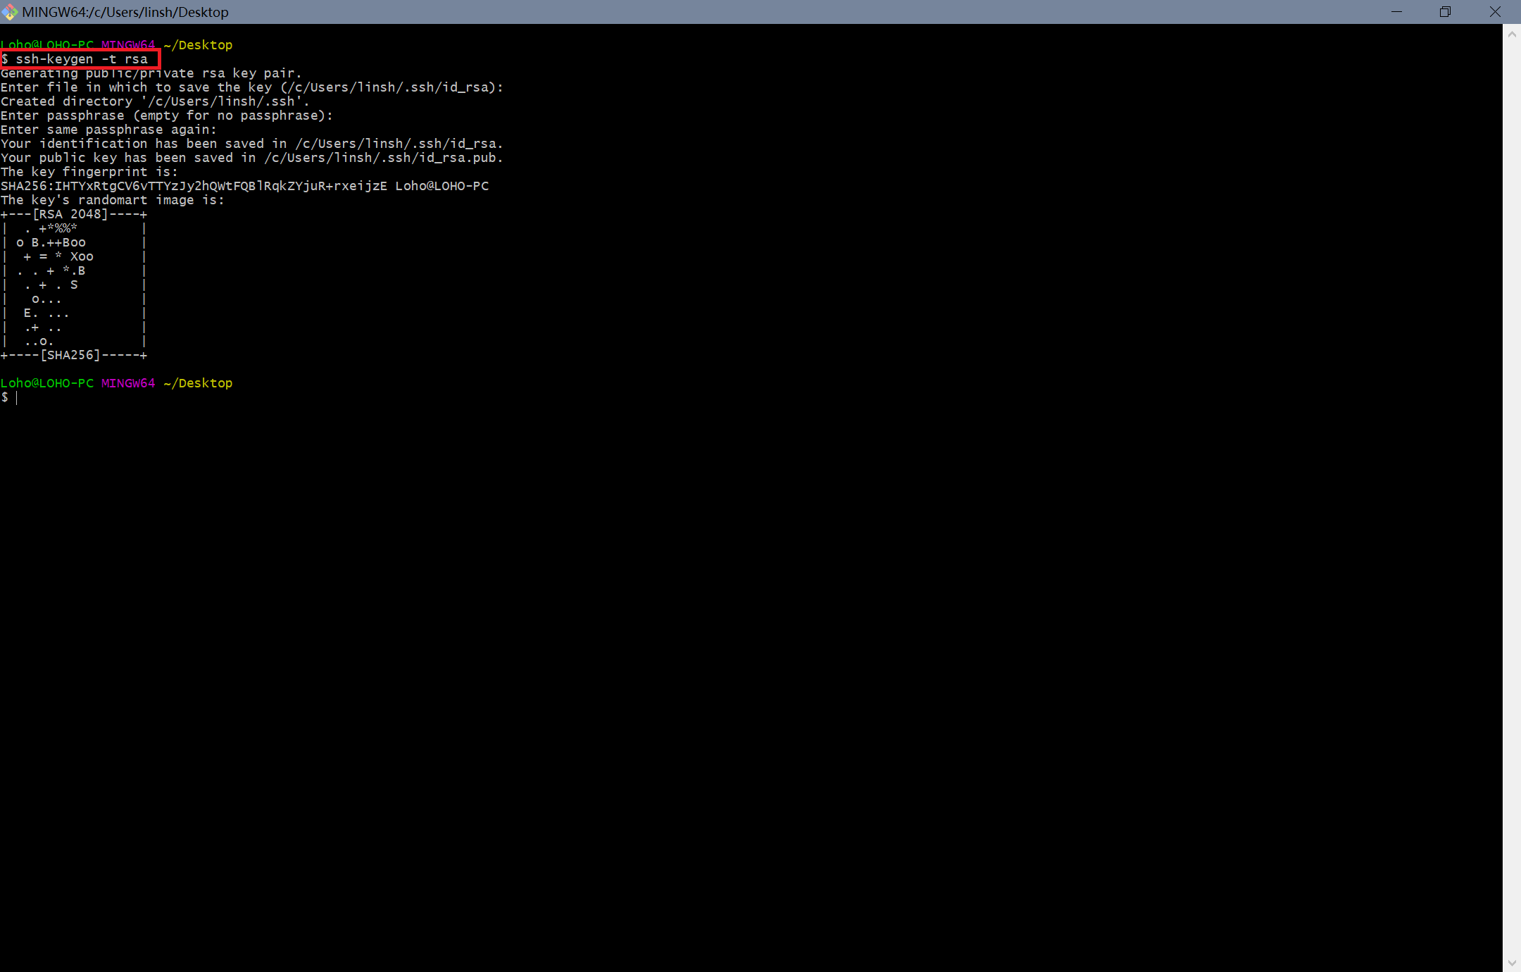Click the 'Generating public/private rsa key pair' line
Image resolution: width=1521 pixels, height=972 pixels.
point(151,73)
